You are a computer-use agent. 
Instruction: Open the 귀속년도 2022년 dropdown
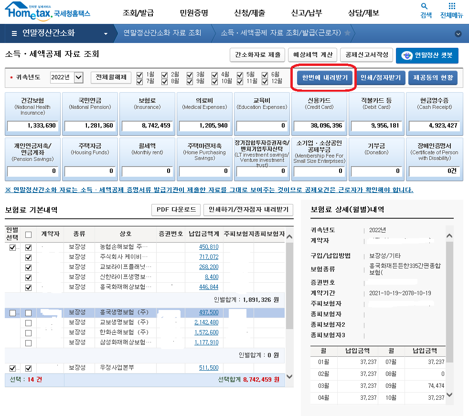(66, 77)
